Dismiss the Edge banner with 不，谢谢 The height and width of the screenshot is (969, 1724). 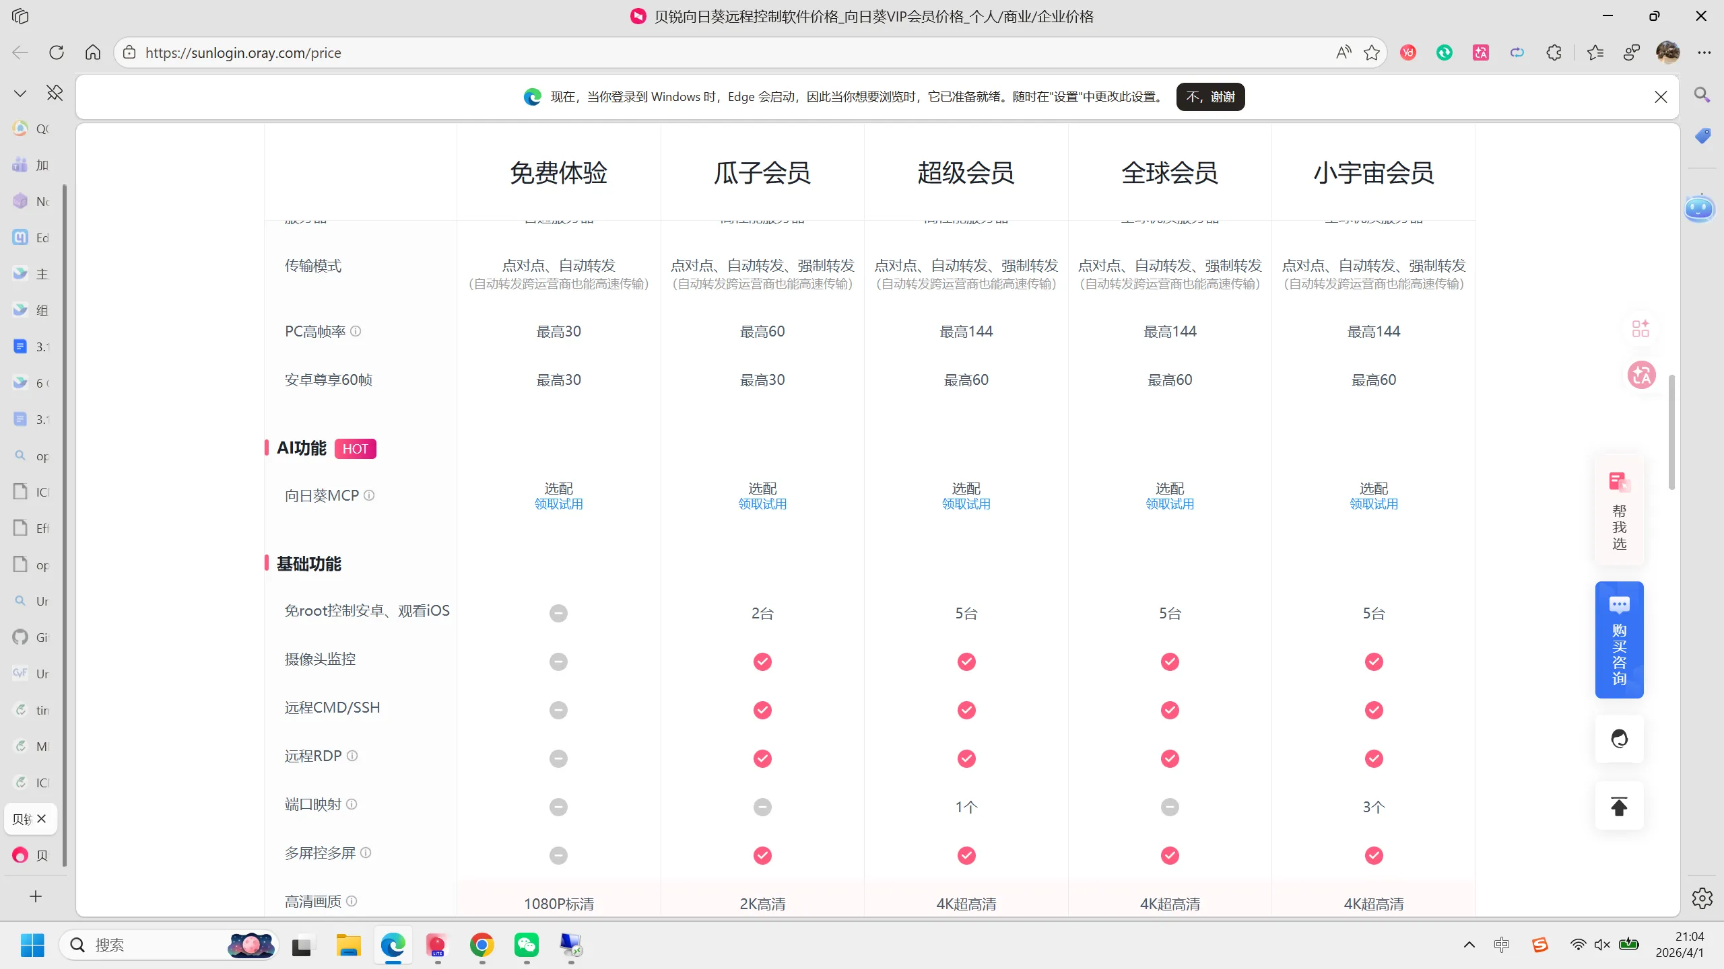pos(1210,96)
